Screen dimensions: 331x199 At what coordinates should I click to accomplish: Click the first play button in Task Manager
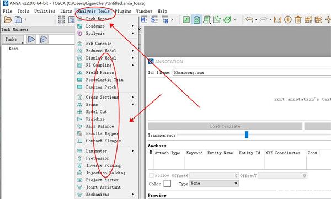[31, 39]
